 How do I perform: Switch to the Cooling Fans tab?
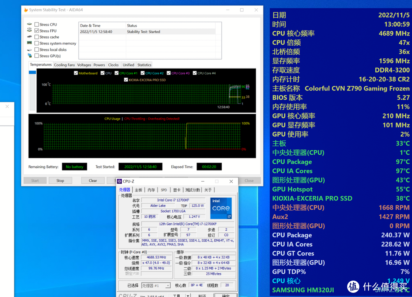click(64, 65)
